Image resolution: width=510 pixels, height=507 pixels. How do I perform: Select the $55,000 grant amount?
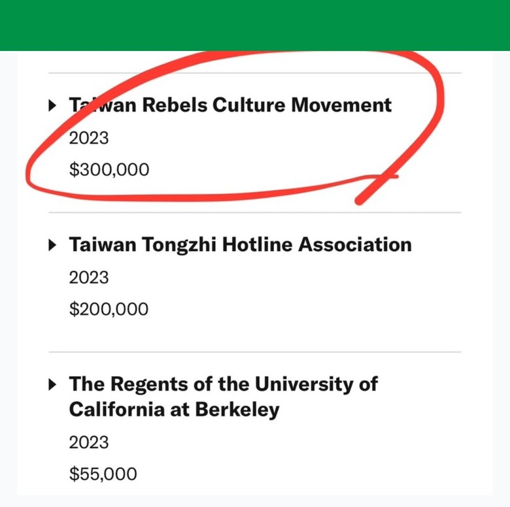(x=103, y=474)
